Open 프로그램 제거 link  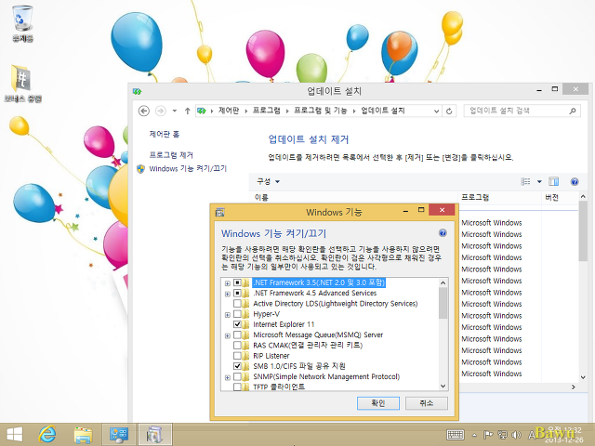click(x=171, y=155)
